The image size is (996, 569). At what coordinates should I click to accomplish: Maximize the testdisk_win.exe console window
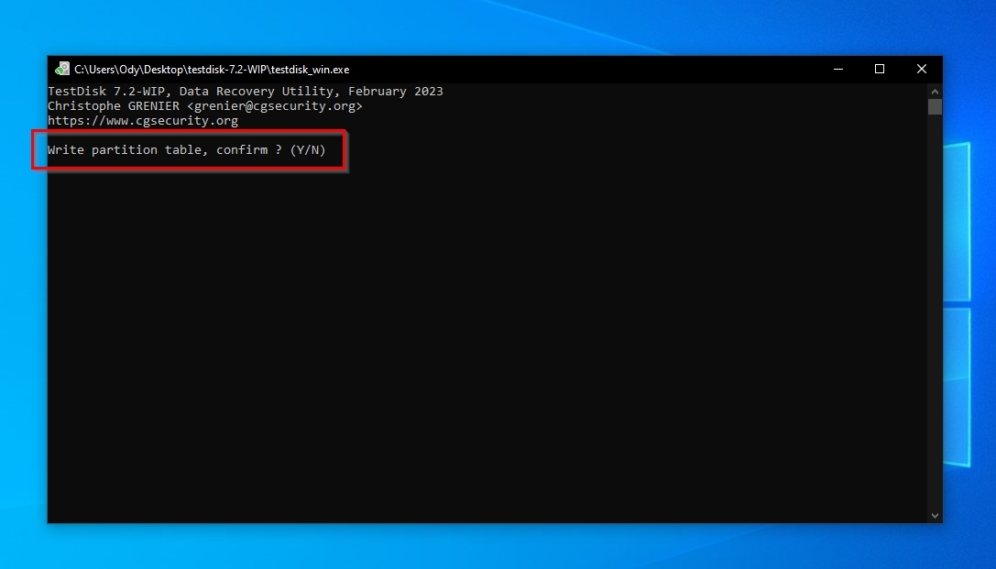click(880, 70)
